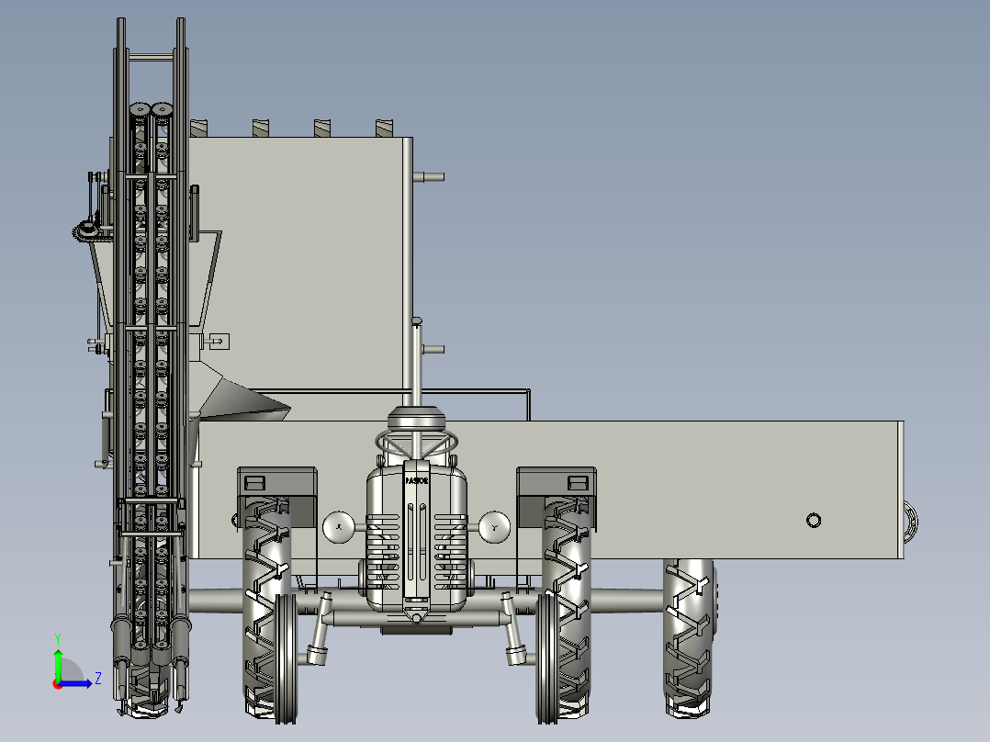Click the red origin ball of the triad
The image size is (990, 742).
tap(58, 684)
